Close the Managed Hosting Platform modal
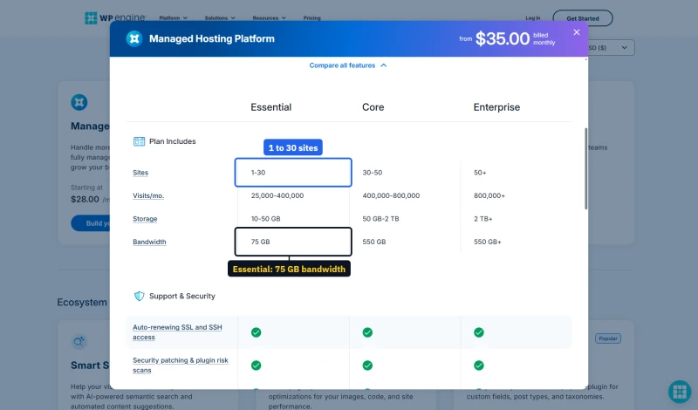 (577, 32)
